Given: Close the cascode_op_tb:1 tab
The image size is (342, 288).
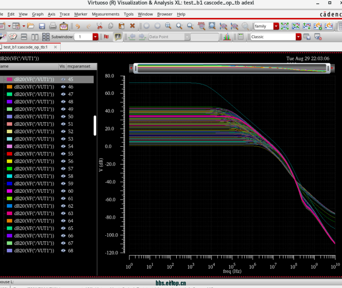Looking at the screenshot, I should 55,47.
